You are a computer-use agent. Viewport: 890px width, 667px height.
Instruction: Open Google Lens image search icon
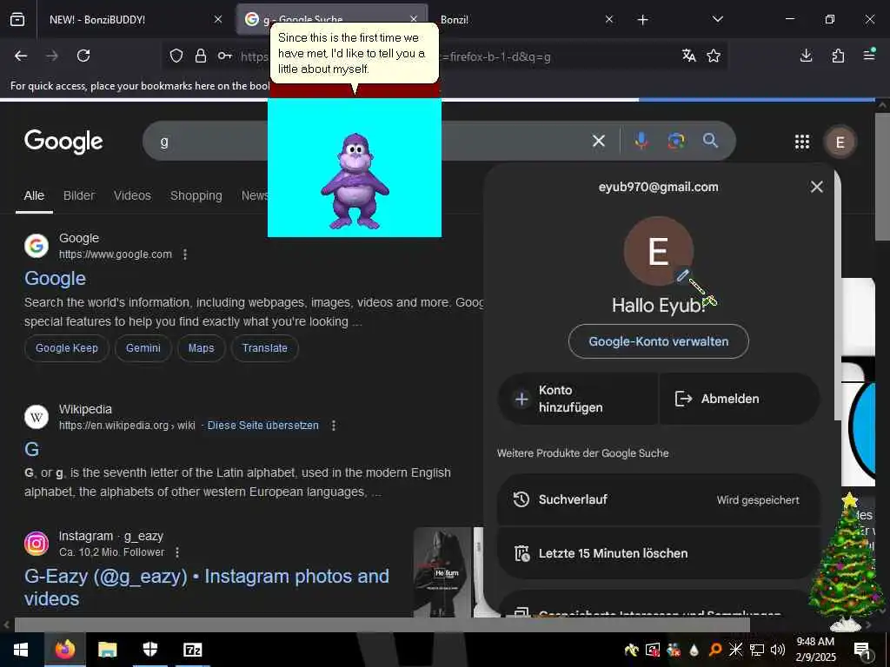coord(675,141)
